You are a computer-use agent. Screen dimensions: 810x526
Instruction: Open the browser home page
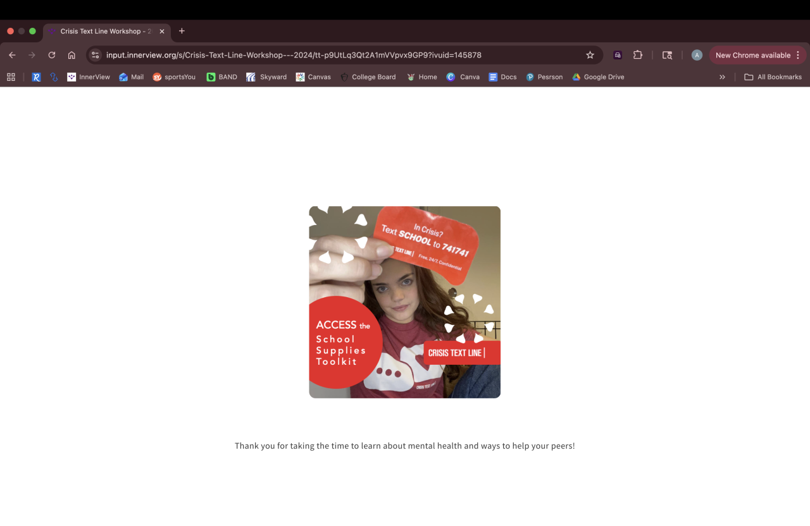tap(72, 55)
